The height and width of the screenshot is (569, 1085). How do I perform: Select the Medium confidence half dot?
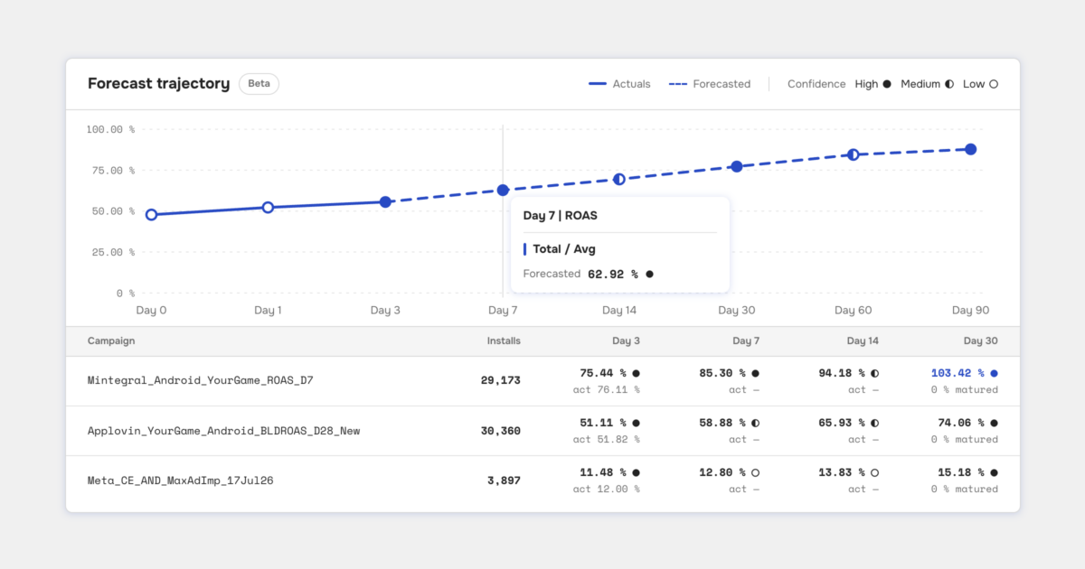point(949,84)
